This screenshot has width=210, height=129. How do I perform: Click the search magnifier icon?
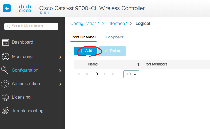point(8,26)
